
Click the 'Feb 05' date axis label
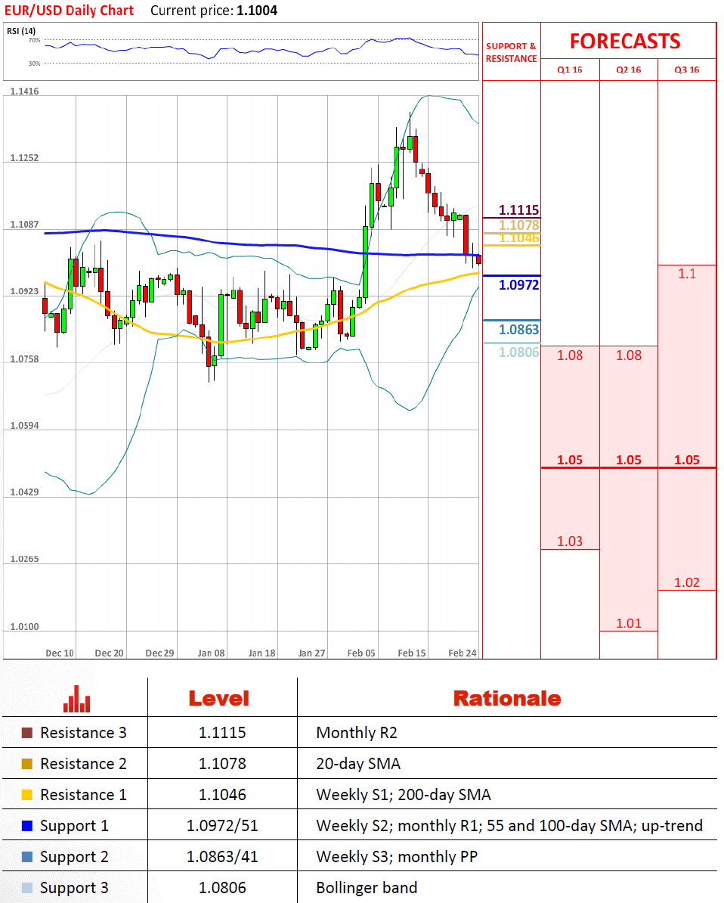point(361,653)
